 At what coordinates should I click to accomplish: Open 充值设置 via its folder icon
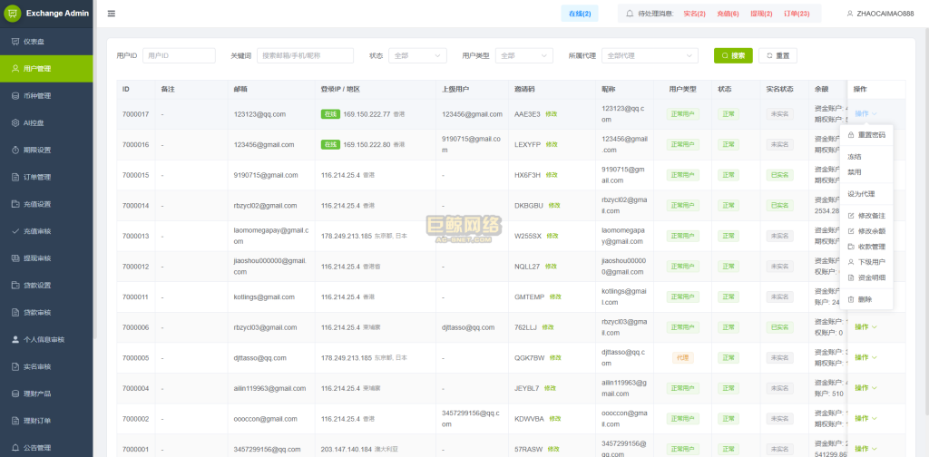pyautogui.click(x=15, y=204)
